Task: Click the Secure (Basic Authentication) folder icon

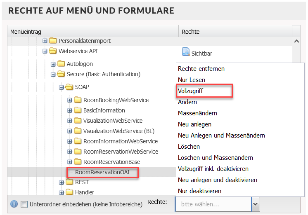Action: (x=61, y=74)
